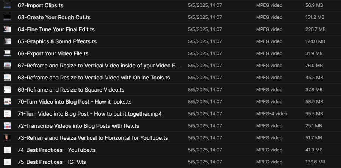The width and height of the screenshot is (341, 168).
Task: Select the file named 67-Reframe and Resize to Vertical Video inside
Action: (x=99, y=66)
